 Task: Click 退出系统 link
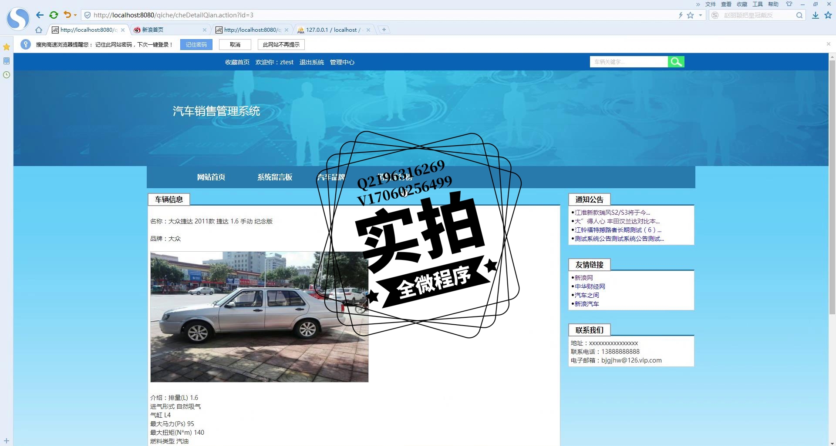[312, 62]
